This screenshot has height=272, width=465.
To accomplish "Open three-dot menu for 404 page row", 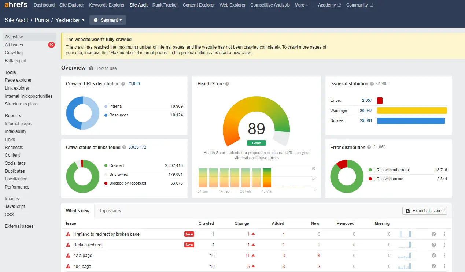I will (444, 266).
